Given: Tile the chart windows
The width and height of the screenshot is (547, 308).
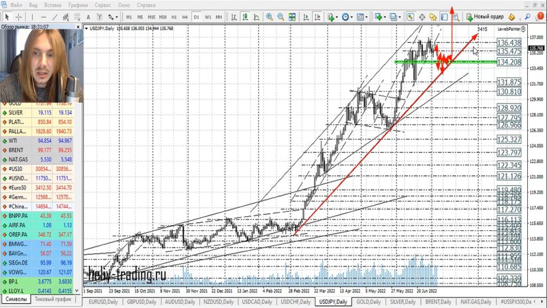Looking at the screenshot, I should click(x=292, y=17).
